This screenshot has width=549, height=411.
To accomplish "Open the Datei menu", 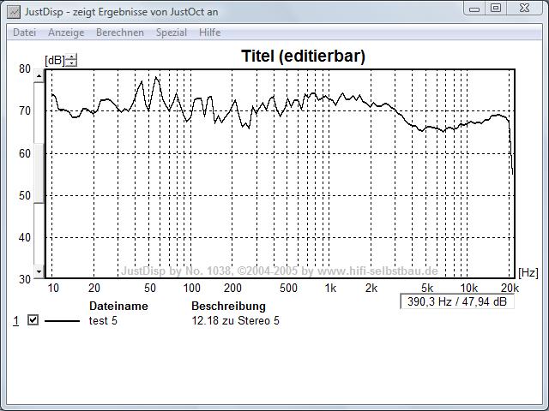I will [24, 33].
